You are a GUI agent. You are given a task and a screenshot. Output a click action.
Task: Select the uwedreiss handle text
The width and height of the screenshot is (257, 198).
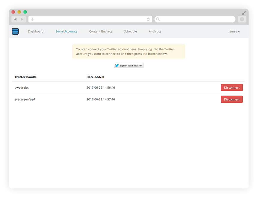point(22,87)
